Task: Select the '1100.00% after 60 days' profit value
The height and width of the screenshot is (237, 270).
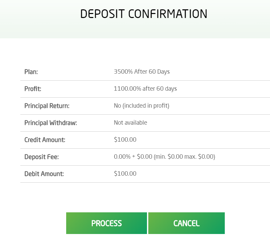Action: pos(145,89)
